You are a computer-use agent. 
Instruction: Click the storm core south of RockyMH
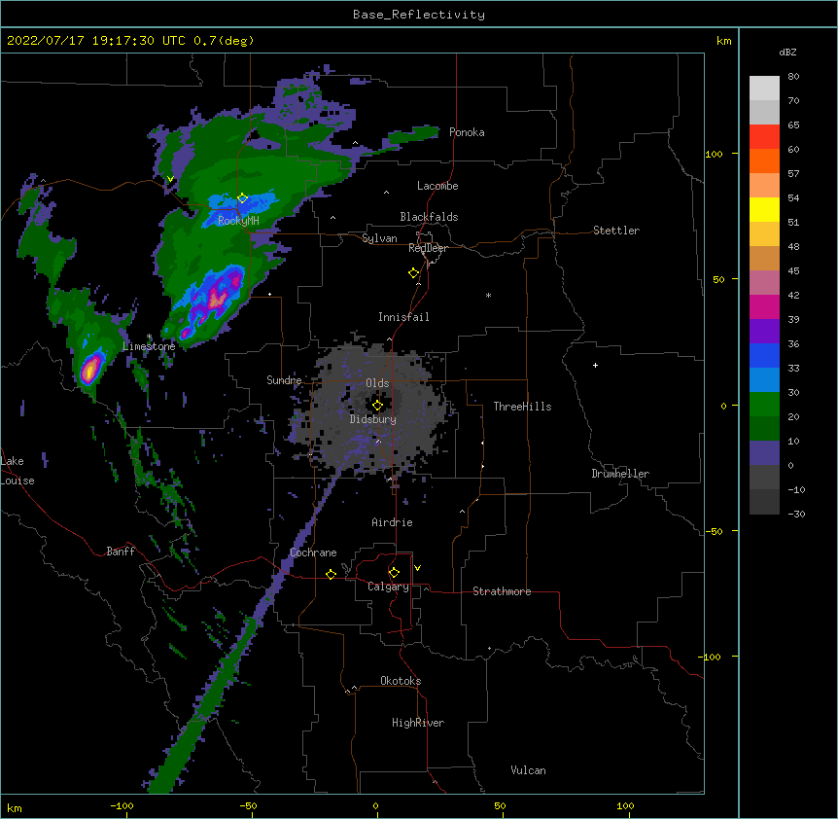pyautogui.click(x=217, y=300)
